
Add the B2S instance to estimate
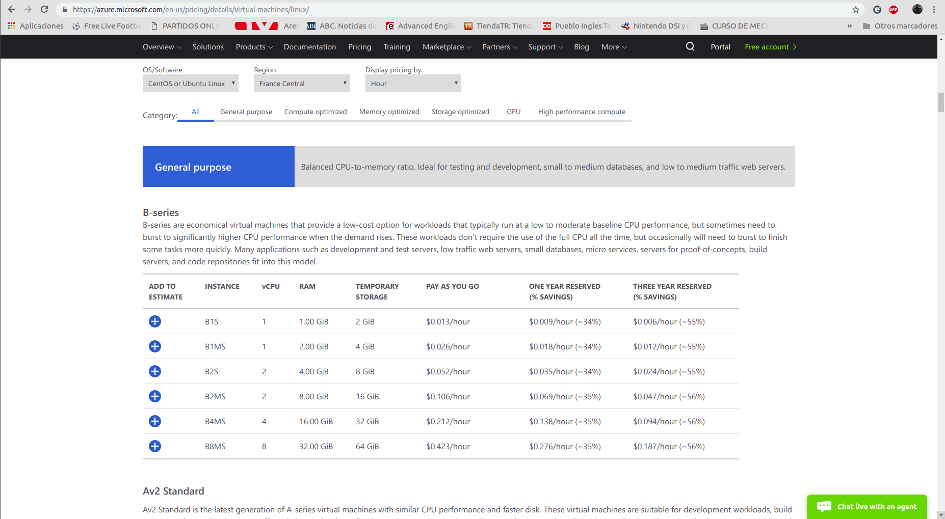coord(155,371)
